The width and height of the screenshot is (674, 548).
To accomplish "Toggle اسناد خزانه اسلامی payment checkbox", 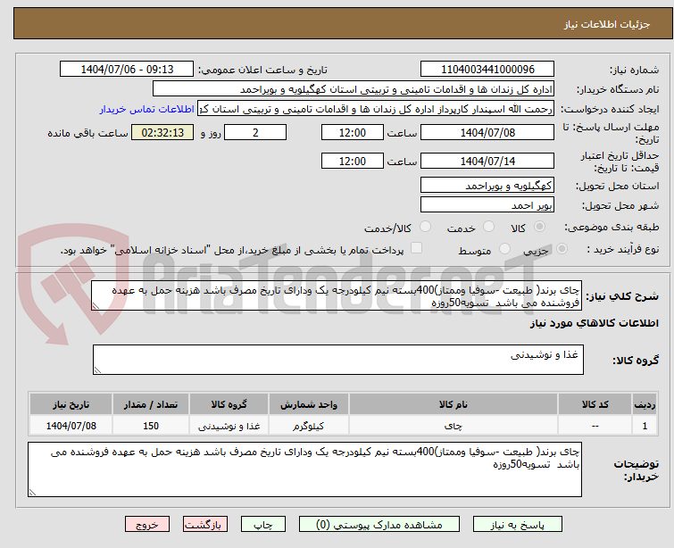I will pos(416,248).
